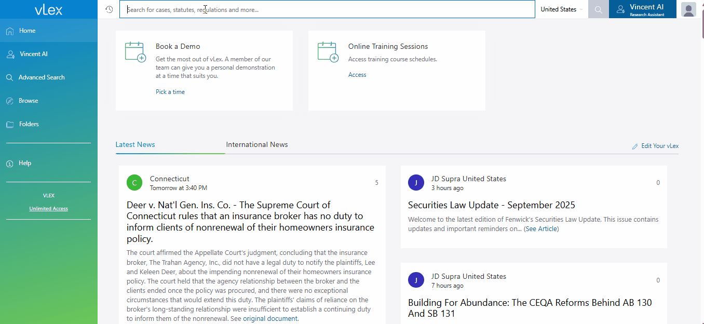This screenshot has height=324, width=704.
Task: Open the United States jurisdiction dropdown
Action: pos(561,9)
